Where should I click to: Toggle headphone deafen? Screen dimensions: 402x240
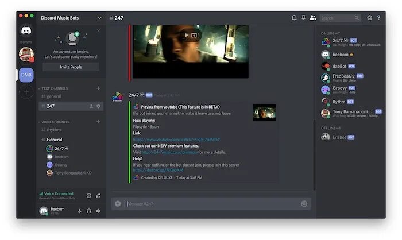(x=89, y=211)
